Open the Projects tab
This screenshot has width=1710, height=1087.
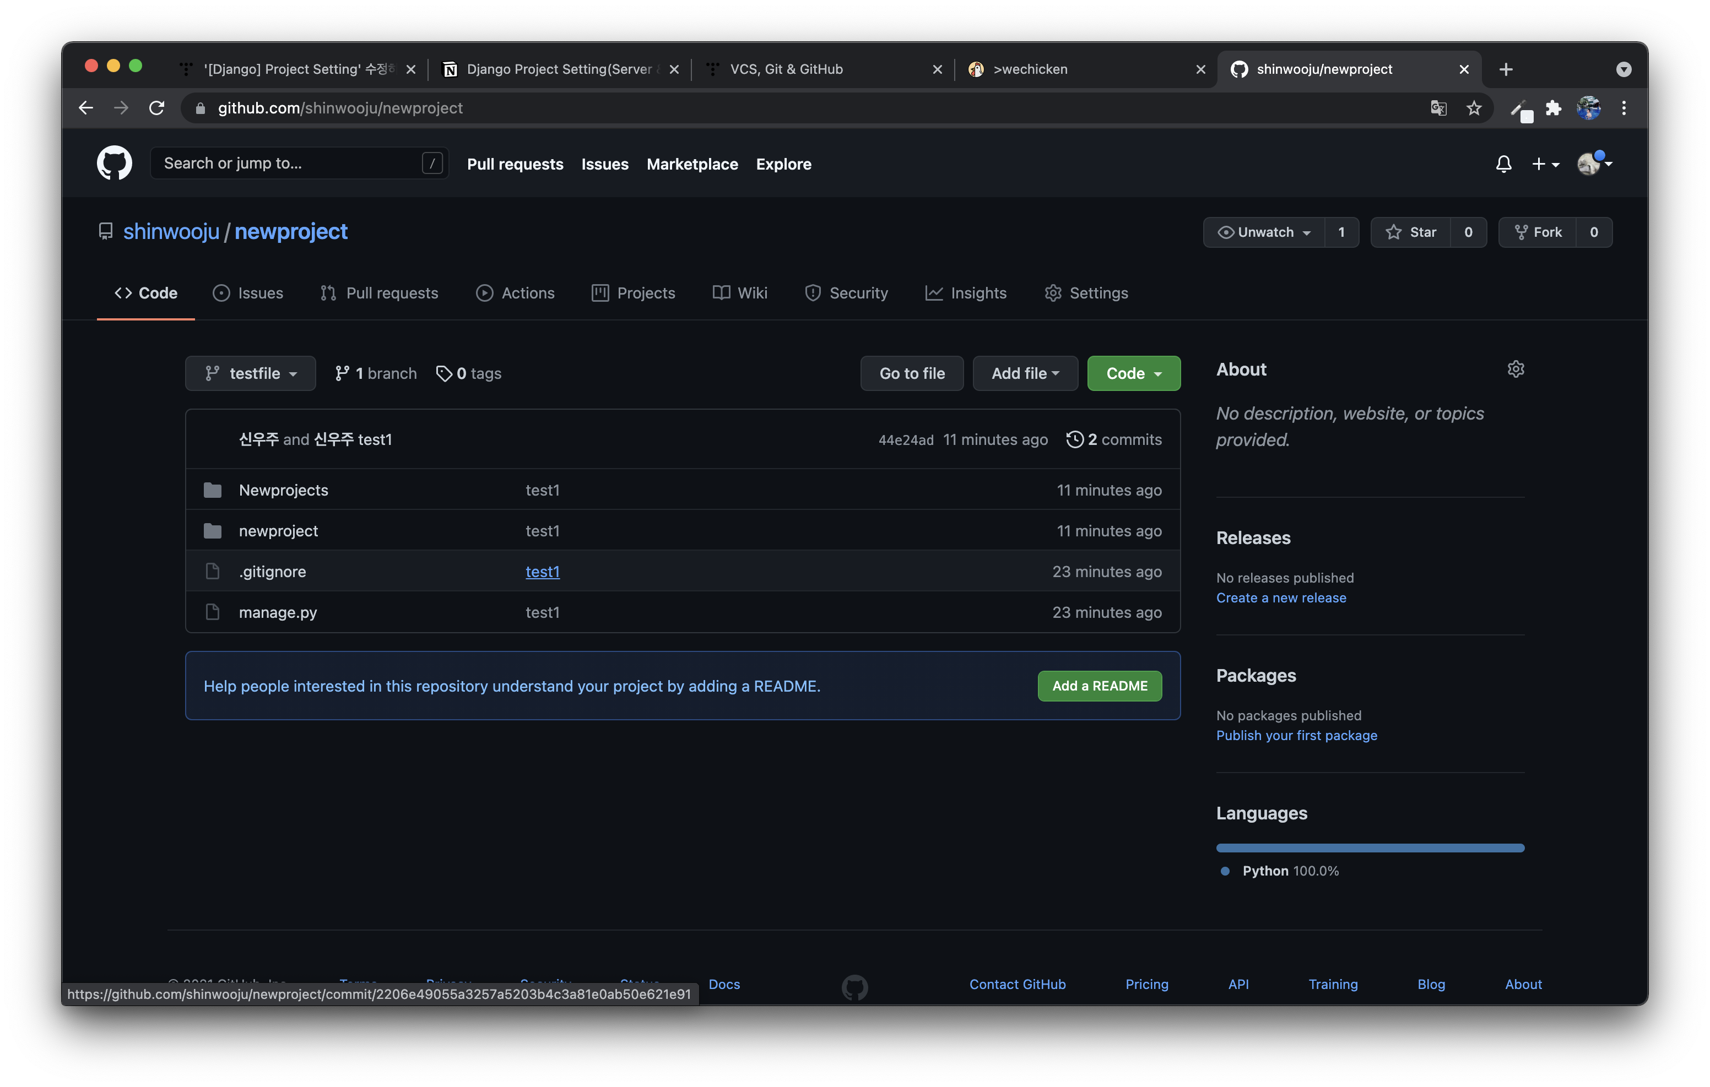pos(633,294)
